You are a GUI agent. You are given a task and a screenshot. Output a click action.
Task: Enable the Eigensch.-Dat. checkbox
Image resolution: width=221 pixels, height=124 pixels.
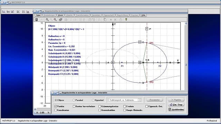coord(146,106)
